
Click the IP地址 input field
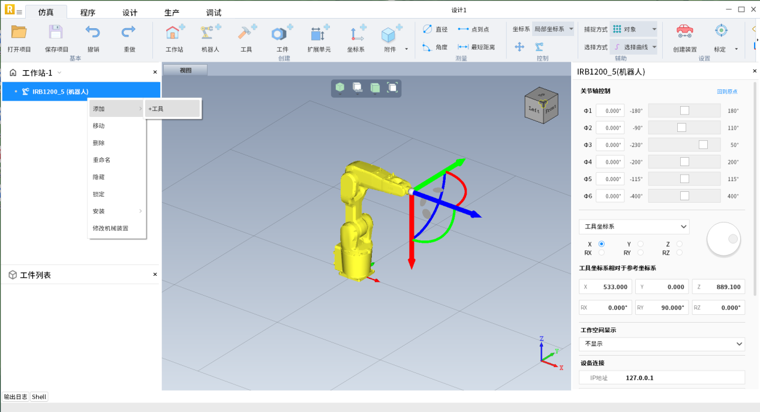(683, 378)
